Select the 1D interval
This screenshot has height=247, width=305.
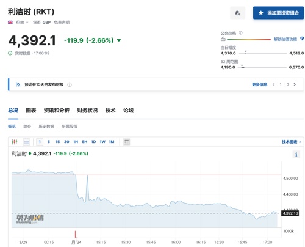coord(93,142)
